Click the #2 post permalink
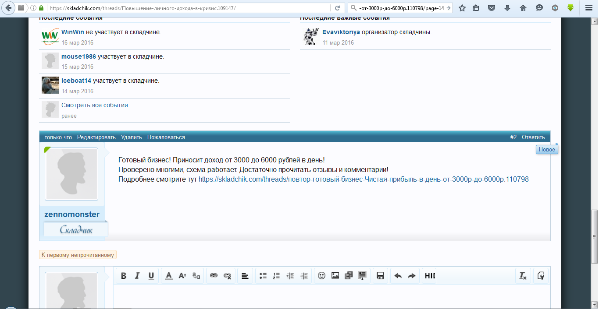The height and width of the screenshot is (309, 599). [x=513, y=137]
